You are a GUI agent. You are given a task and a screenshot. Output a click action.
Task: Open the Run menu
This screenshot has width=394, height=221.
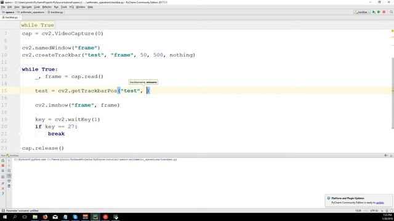pos(56,7)
